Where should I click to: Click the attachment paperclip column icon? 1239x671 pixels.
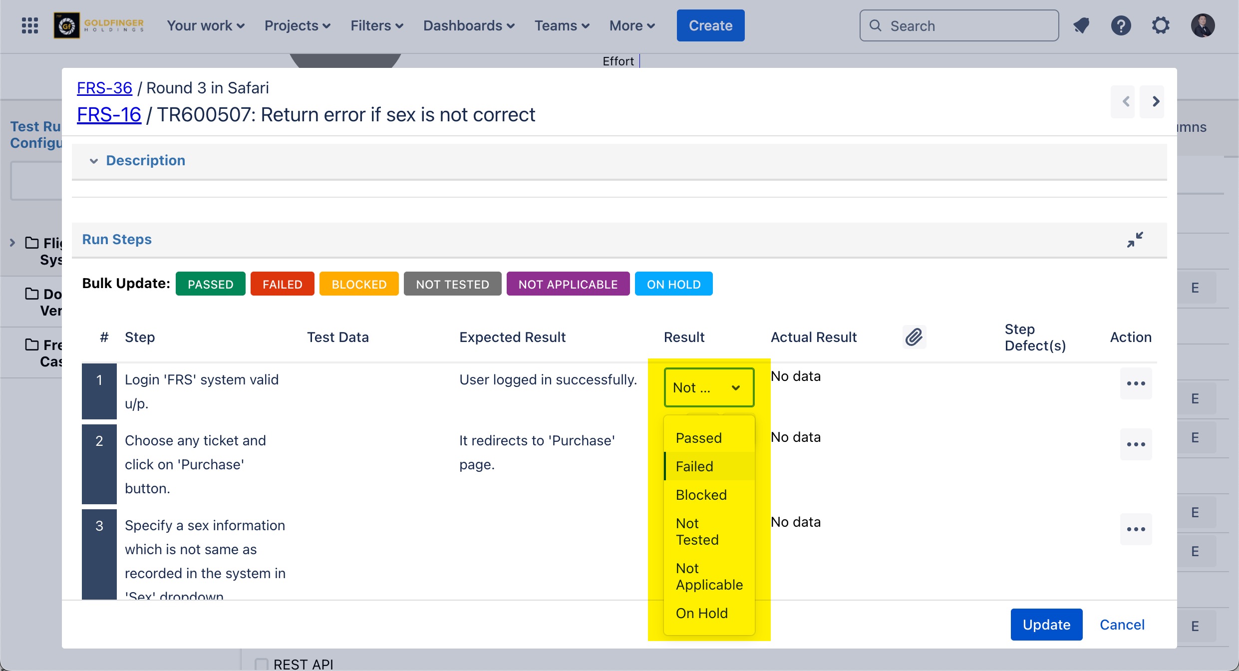[914, 337]
